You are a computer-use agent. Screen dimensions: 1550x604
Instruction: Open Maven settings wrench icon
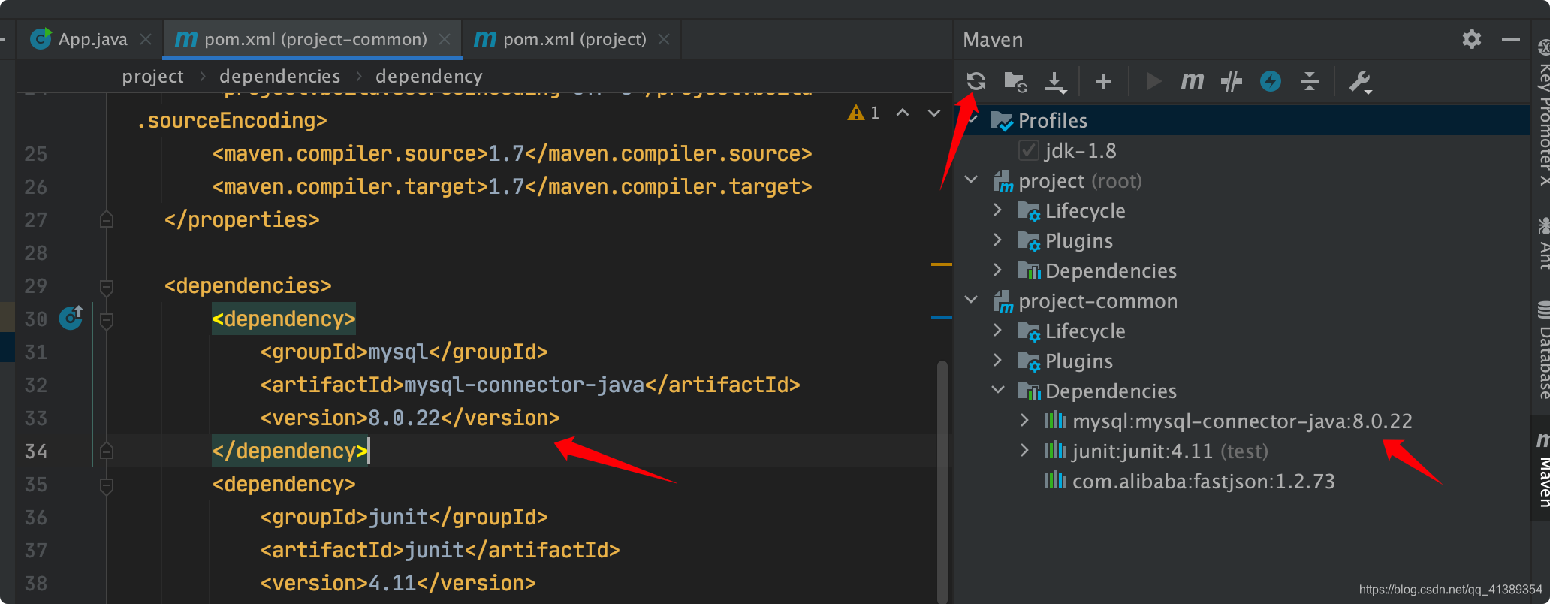(1360, 81)
